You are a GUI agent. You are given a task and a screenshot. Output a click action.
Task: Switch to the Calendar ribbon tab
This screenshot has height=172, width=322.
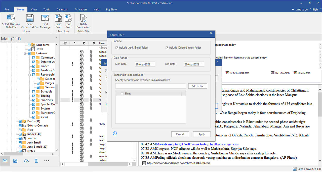click(62, 10)
